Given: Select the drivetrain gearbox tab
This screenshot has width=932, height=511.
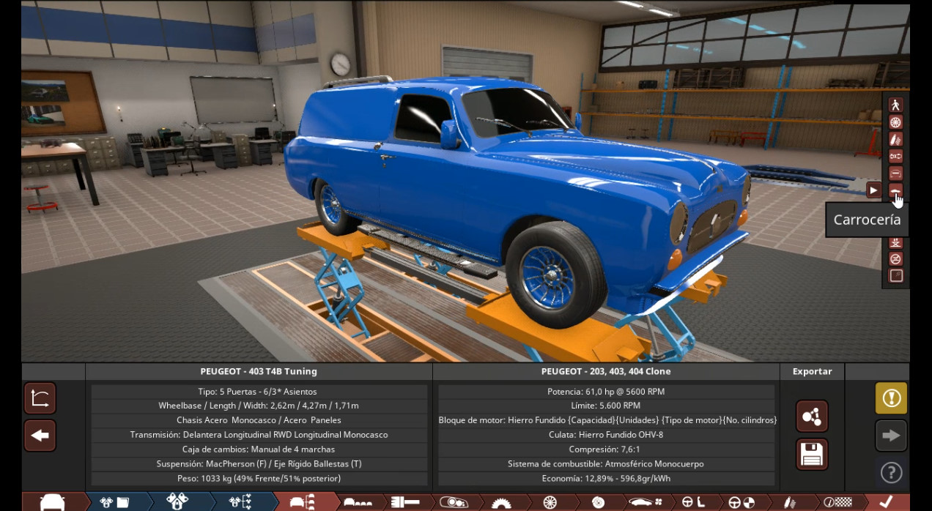Looking at the screenshot, I should point(405,501).
